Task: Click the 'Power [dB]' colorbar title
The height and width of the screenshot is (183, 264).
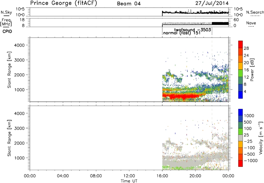Action: (x=252, y=70)
